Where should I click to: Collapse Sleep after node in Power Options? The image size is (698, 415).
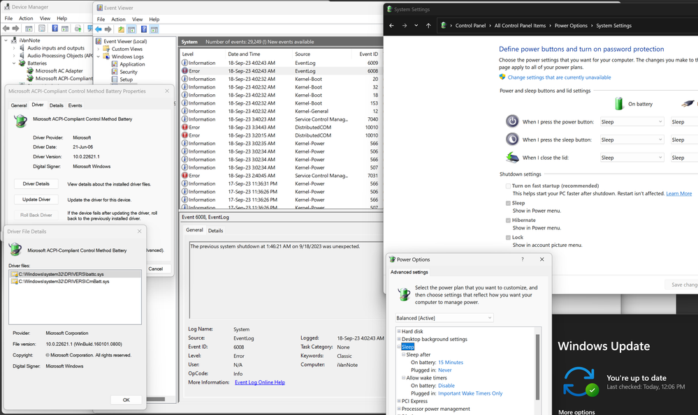pos(403,354)
